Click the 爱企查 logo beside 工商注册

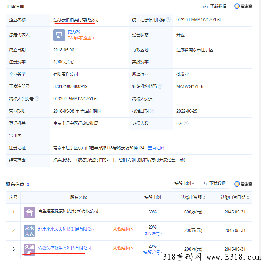tap(243, 6)
